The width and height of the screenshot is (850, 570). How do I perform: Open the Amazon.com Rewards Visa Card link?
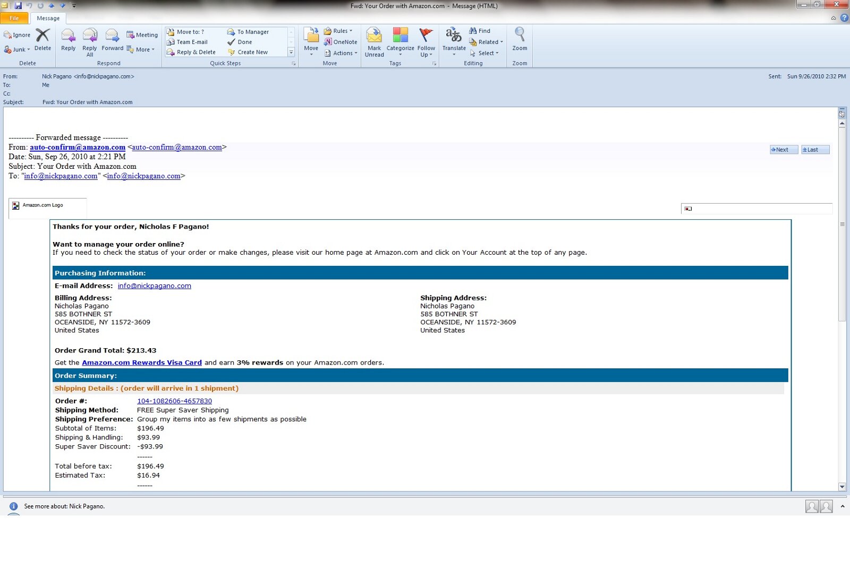141,362
